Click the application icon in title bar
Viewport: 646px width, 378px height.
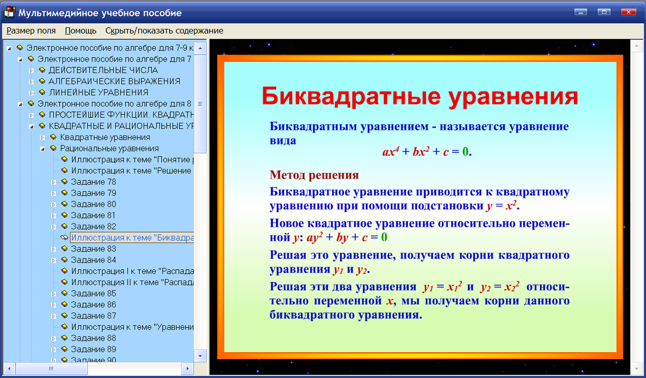click(10, 12)
